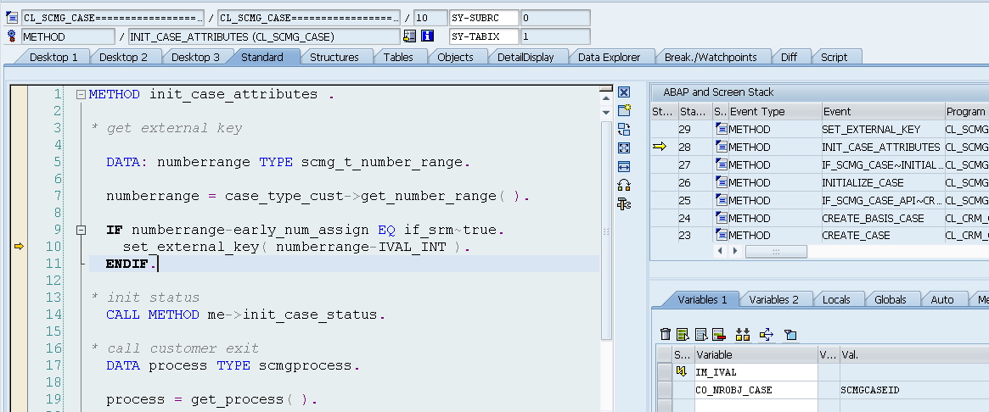Click the blue info icon near method name

[x=428, y=36]
